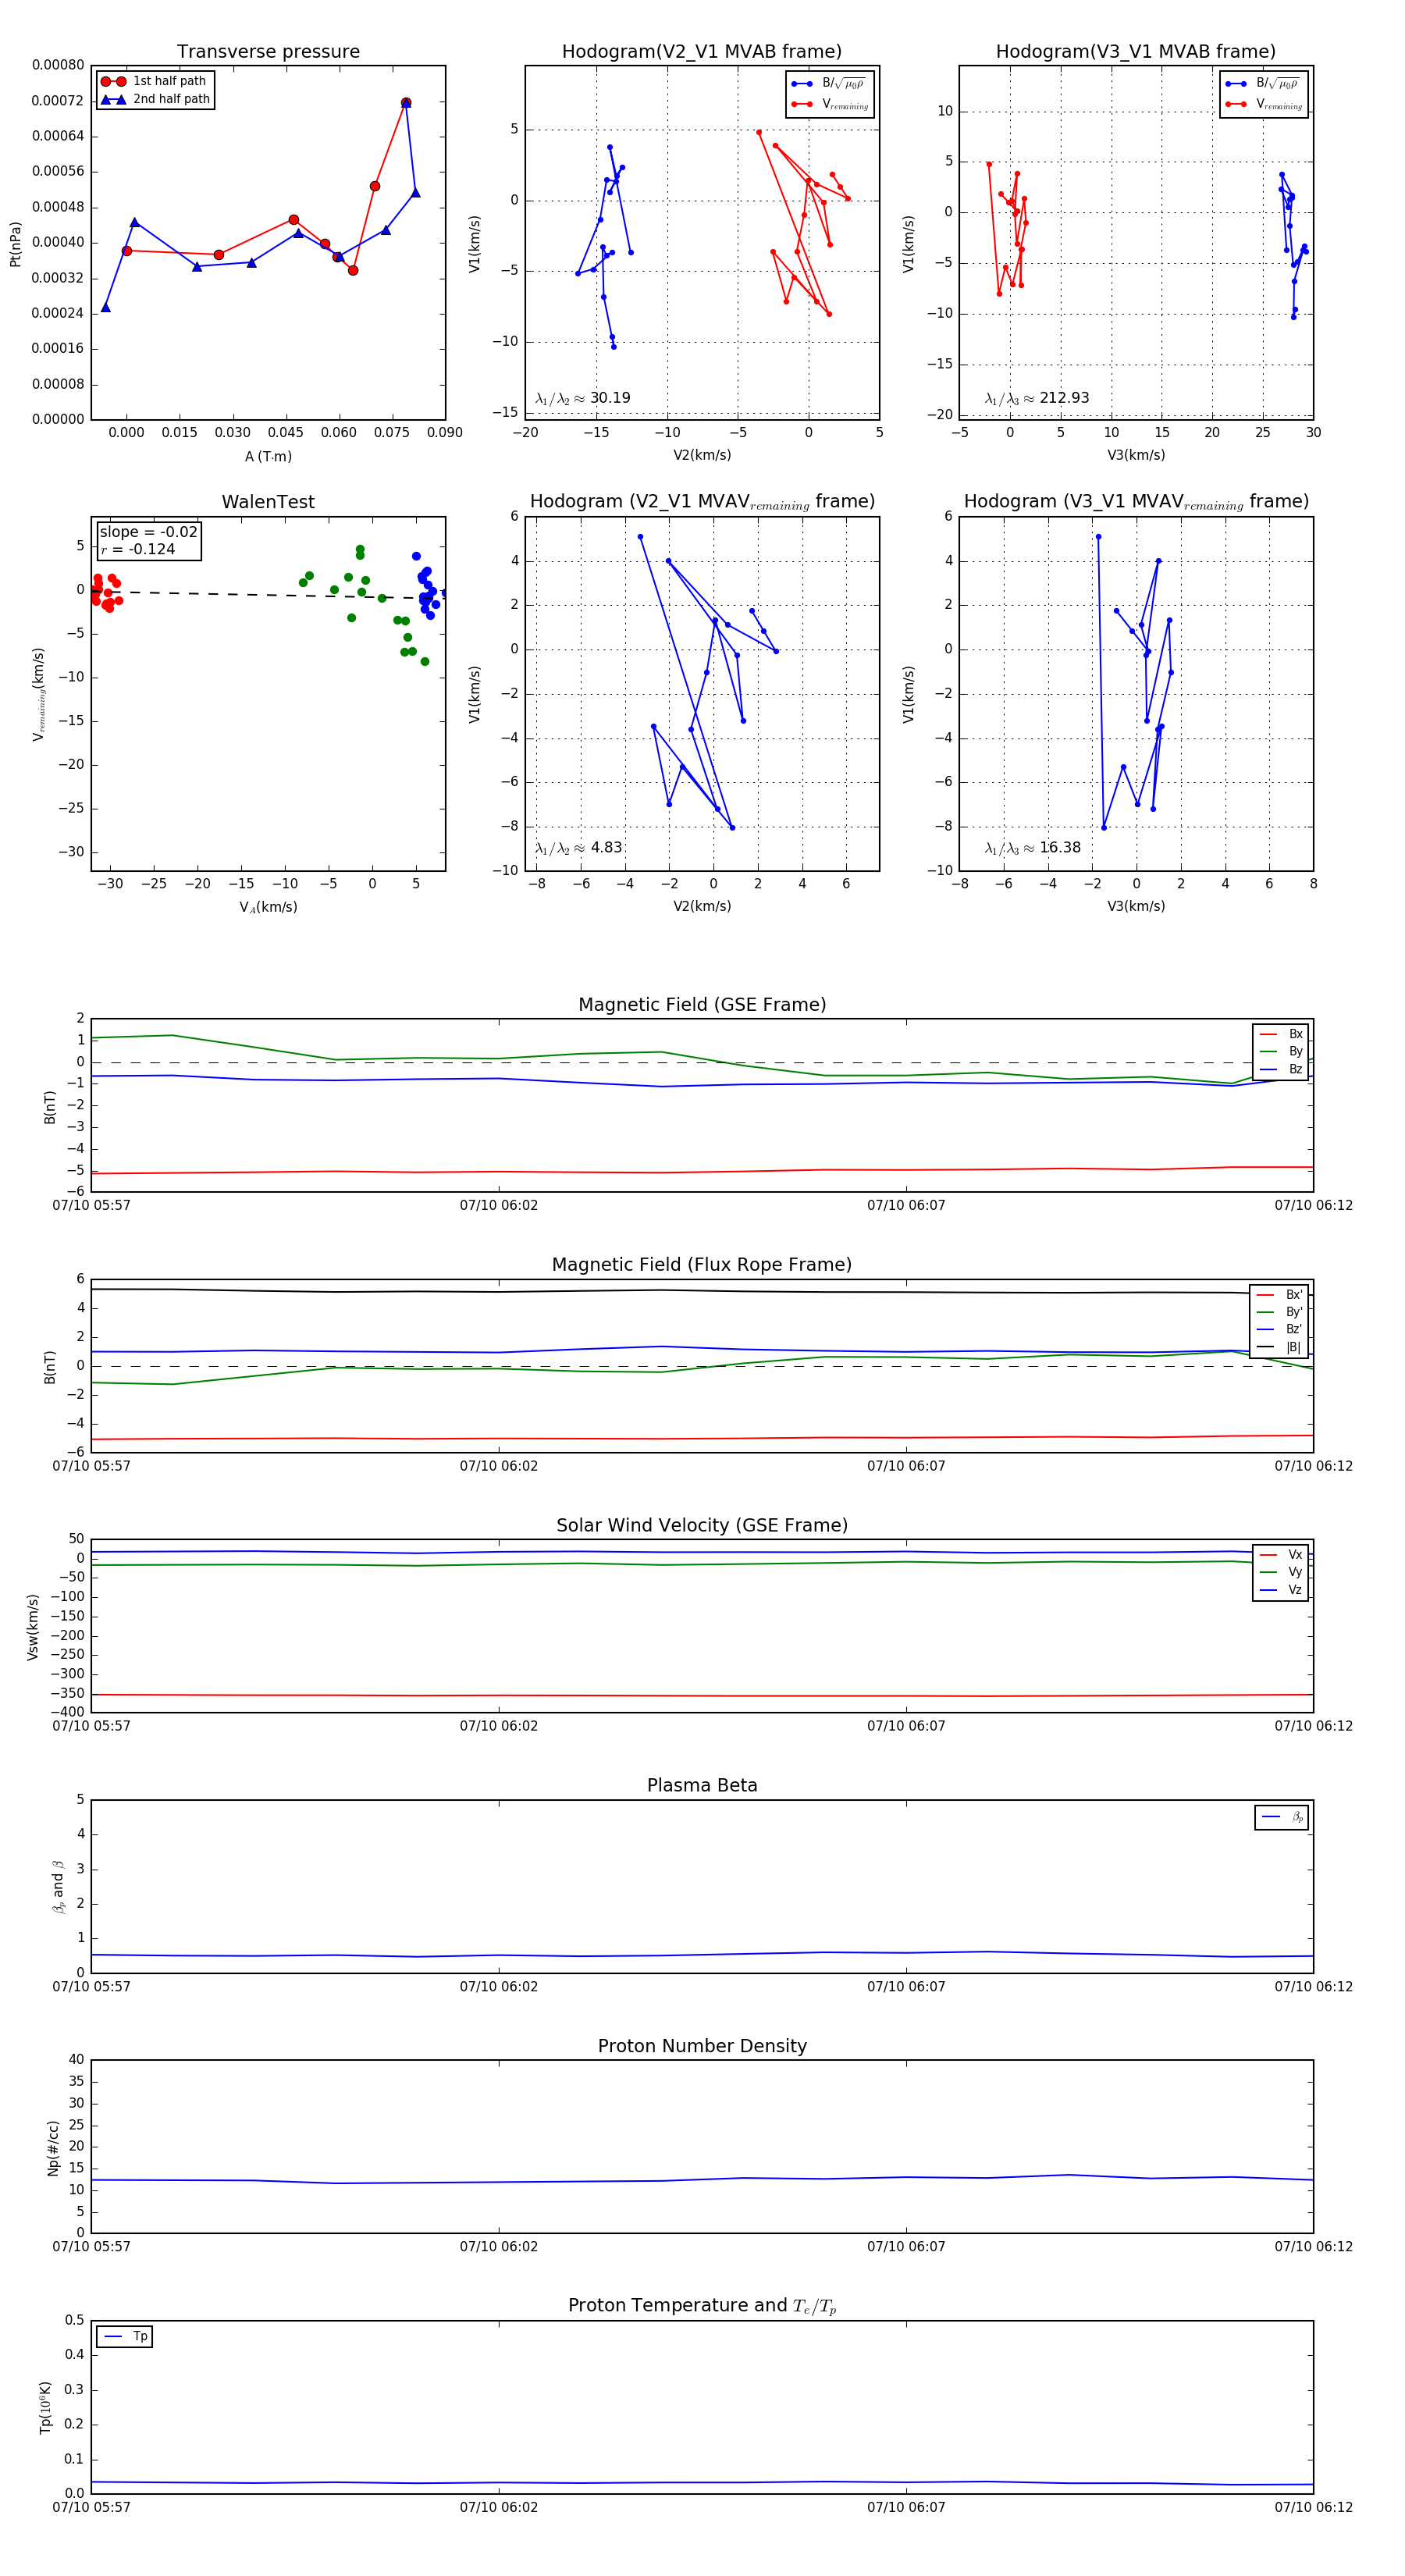
Task: Click the "Np(#/cc)" y-axis label
Action: [x=54, y=2147]
